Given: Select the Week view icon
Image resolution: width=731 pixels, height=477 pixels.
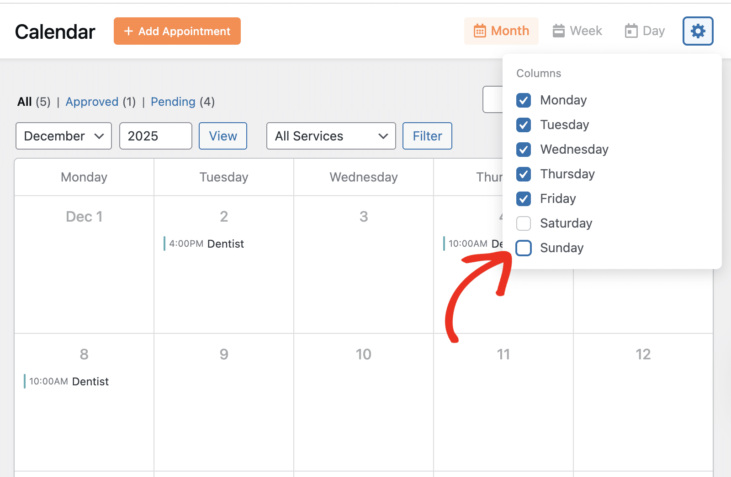Looking at the screenshot, I should coord(558,31).
